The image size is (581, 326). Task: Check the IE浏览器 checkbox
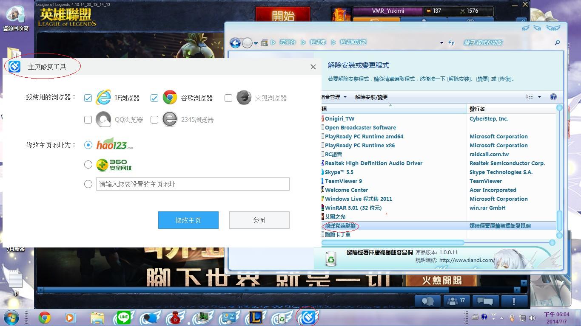pos(88,98)
